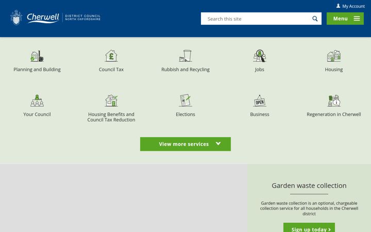Image resolution: width=371 pixels, height=232 pixels.
Task: Open the Elections ballot paper icon
Action: click(x=185, y=101)
